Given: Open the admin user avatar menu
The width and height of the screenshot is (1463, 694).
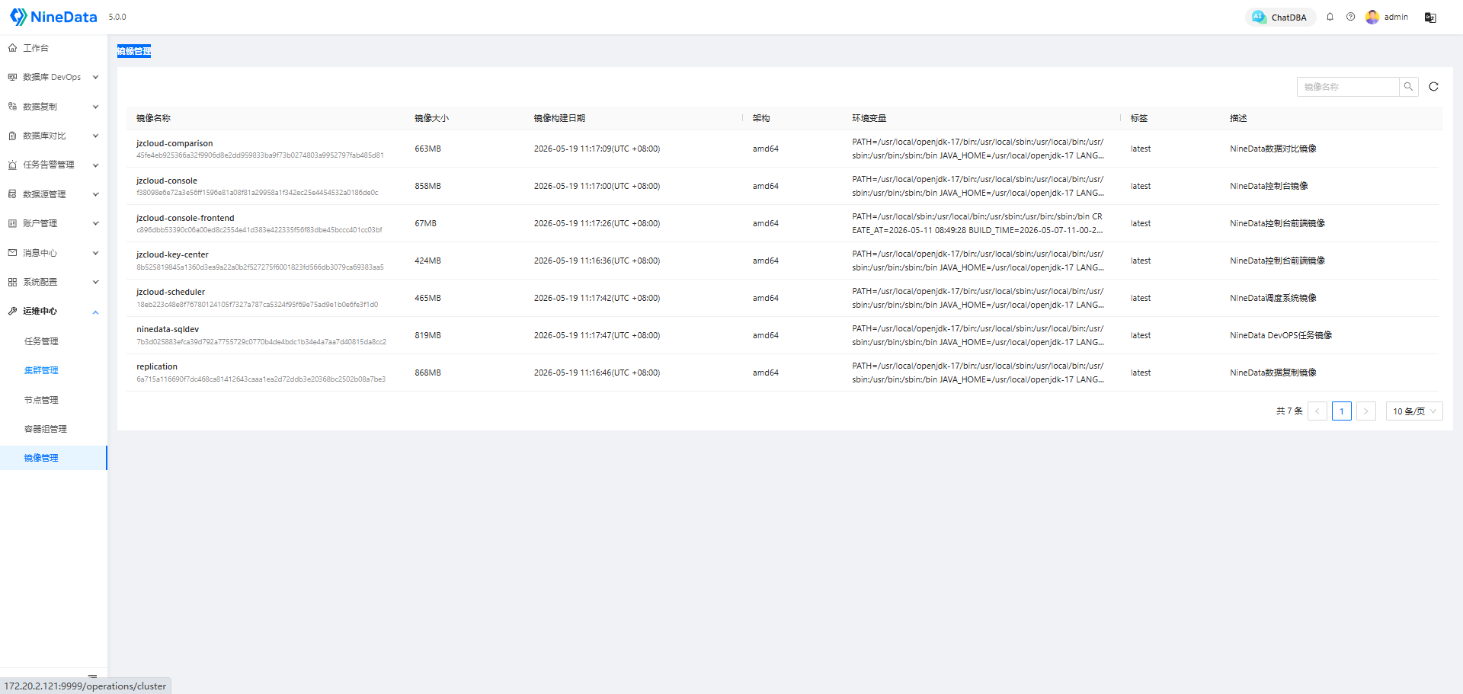Looking at the screenshot, I should (1372, 17).
